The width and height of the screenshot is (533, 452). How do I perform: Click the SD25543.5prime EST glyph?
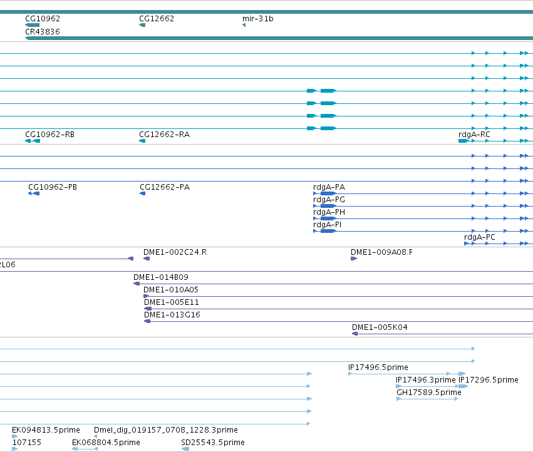pos(185,449)
